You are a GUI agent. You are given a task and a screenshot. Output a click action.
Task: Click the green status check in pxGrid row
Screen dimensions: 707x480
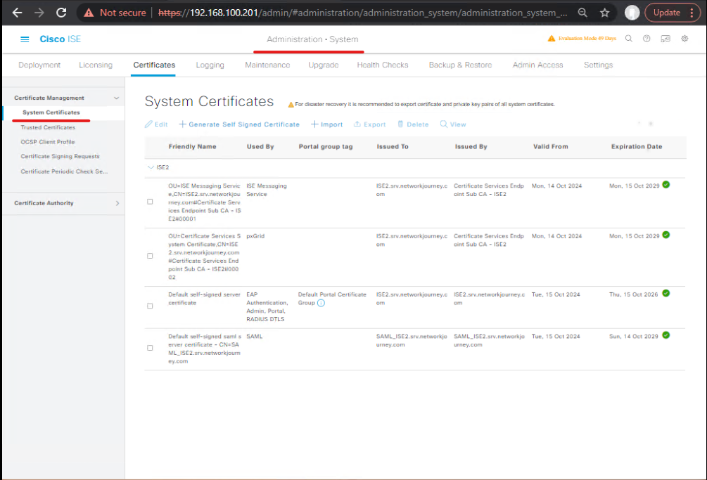[666, 235]
